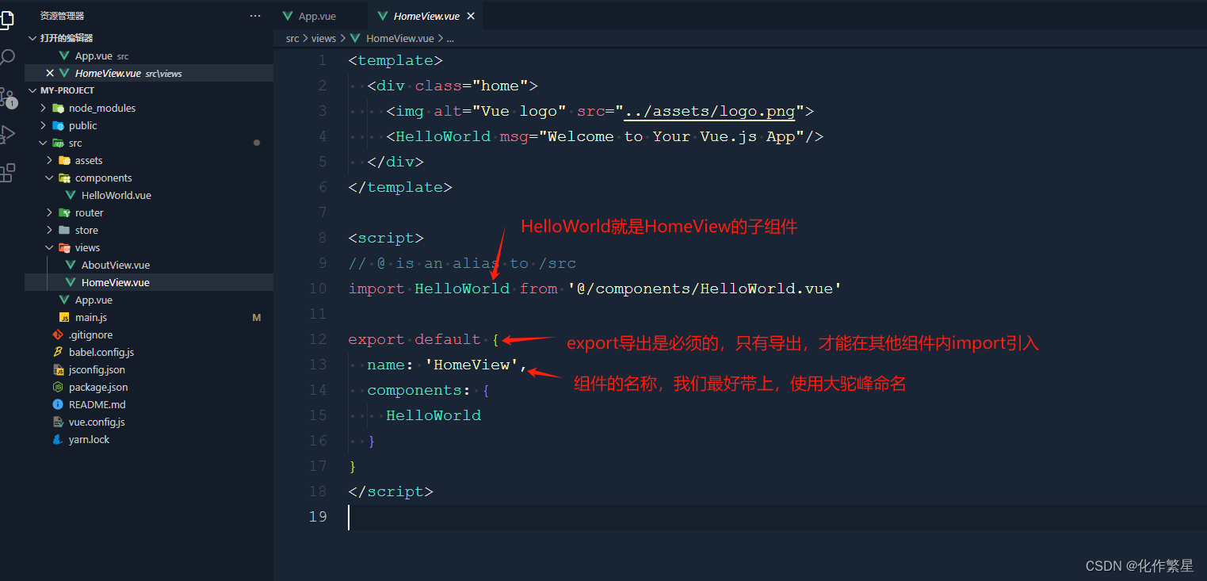1207x581 pixels.
Task: Click the views breadcrumb segment
Action: (x=323, y=38)
